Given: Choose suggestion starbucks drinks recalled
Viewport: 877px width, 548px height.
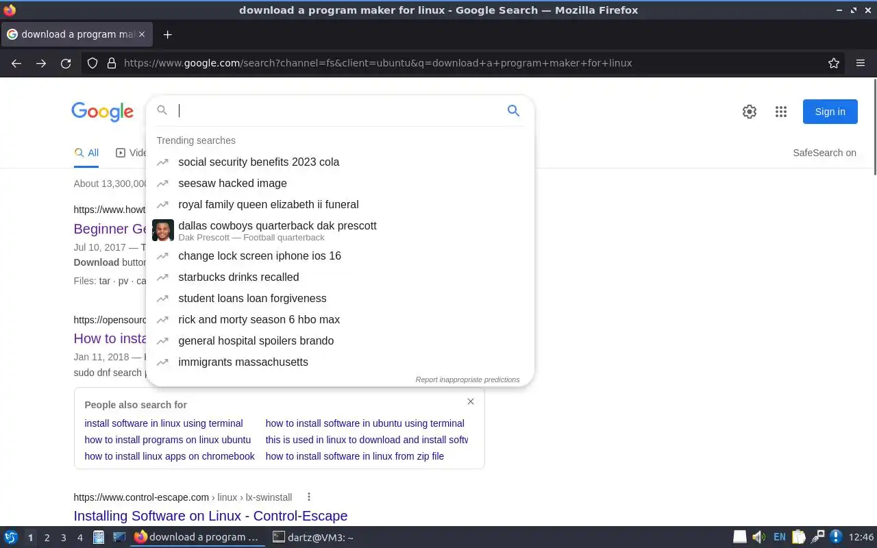Looking at the screenshot, I should pos(340,277).
